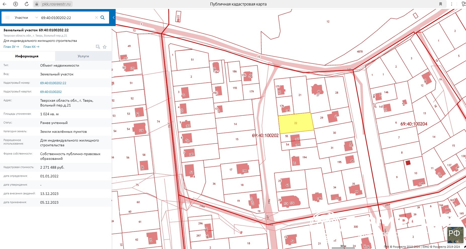Open the План КК link
Image resolution: width=466 pixels, height=249 pixels.
[x=31, y=47]
